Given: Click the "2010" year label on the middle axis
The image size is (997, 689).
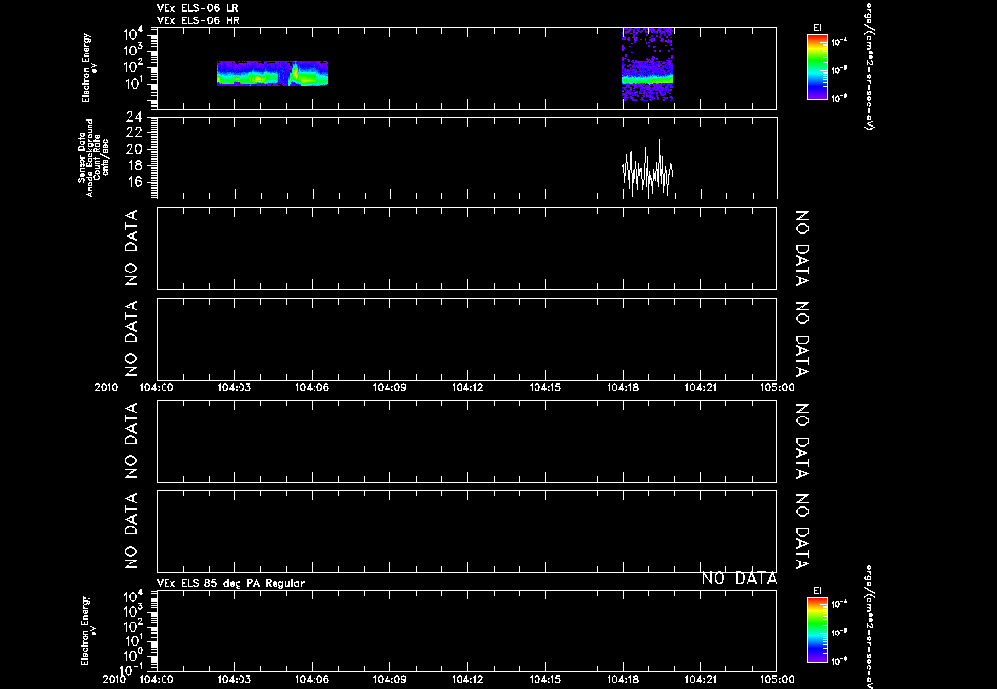Looking at the screenshot, I should (x=106, y=387).
